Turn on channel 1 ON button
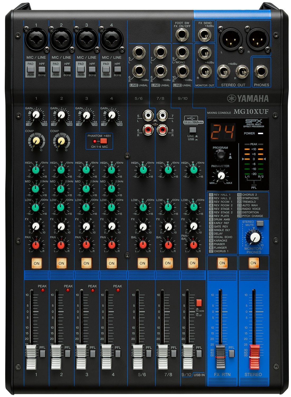The height and width of the screenshot is (397, 291). coord(36,263)
